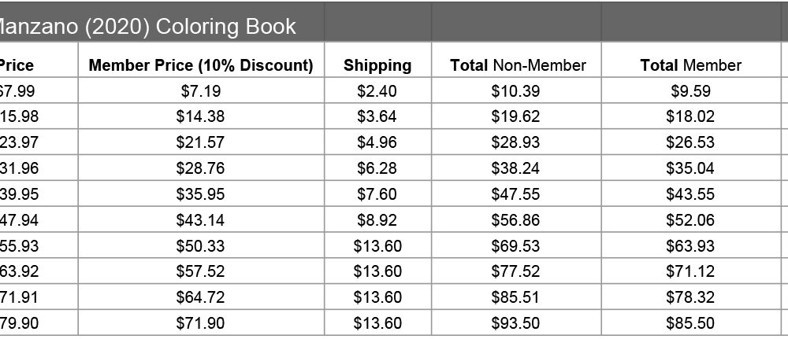
Task: Click the $7.60 shipping cell
Action: 377,194
